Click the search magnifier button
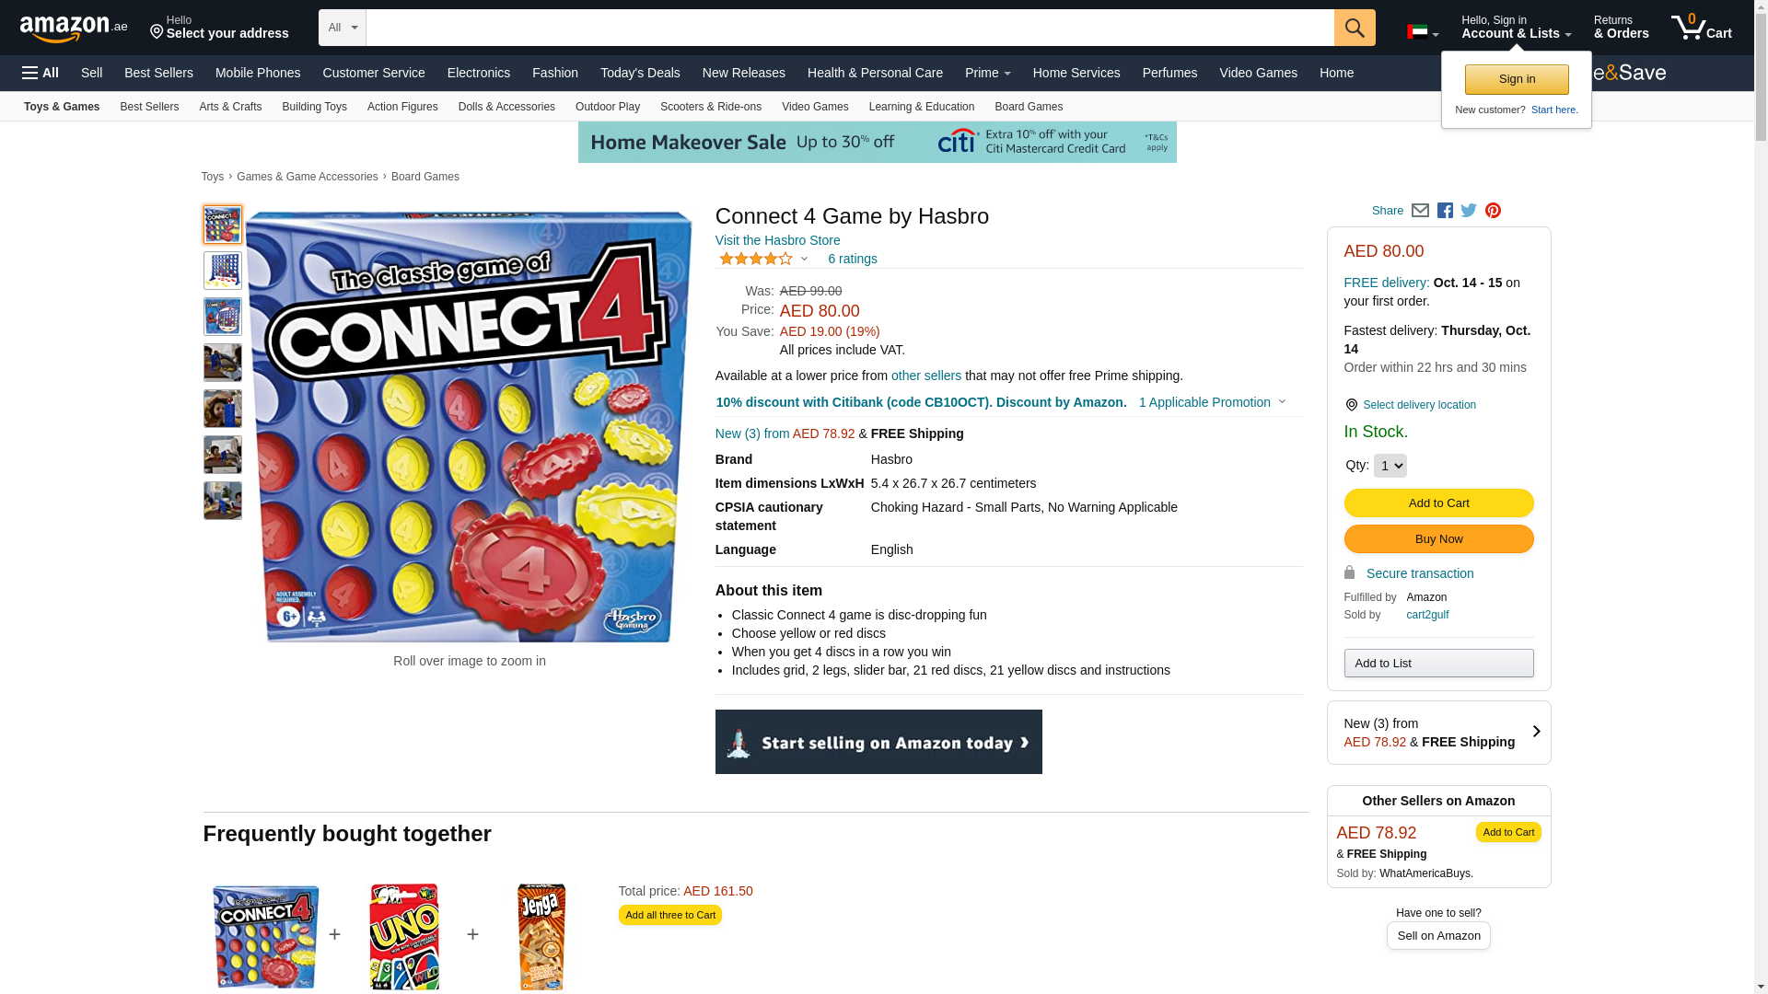The image size is (1768, 994). [1355, 28]
